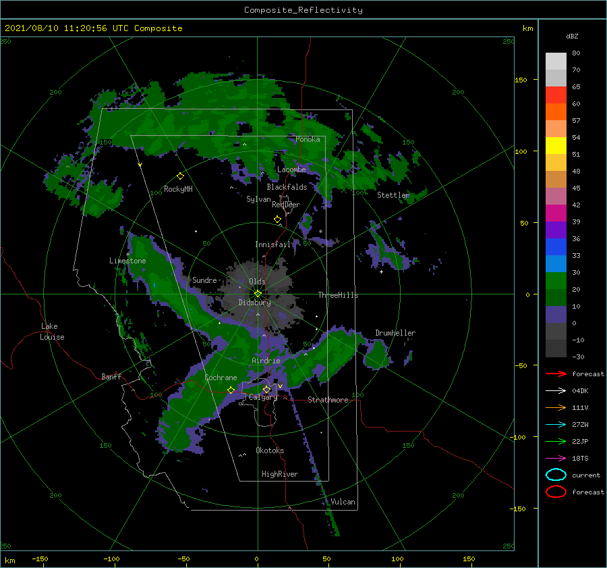
Task: Click the 18TS legend label
Action: pos(580,459)
